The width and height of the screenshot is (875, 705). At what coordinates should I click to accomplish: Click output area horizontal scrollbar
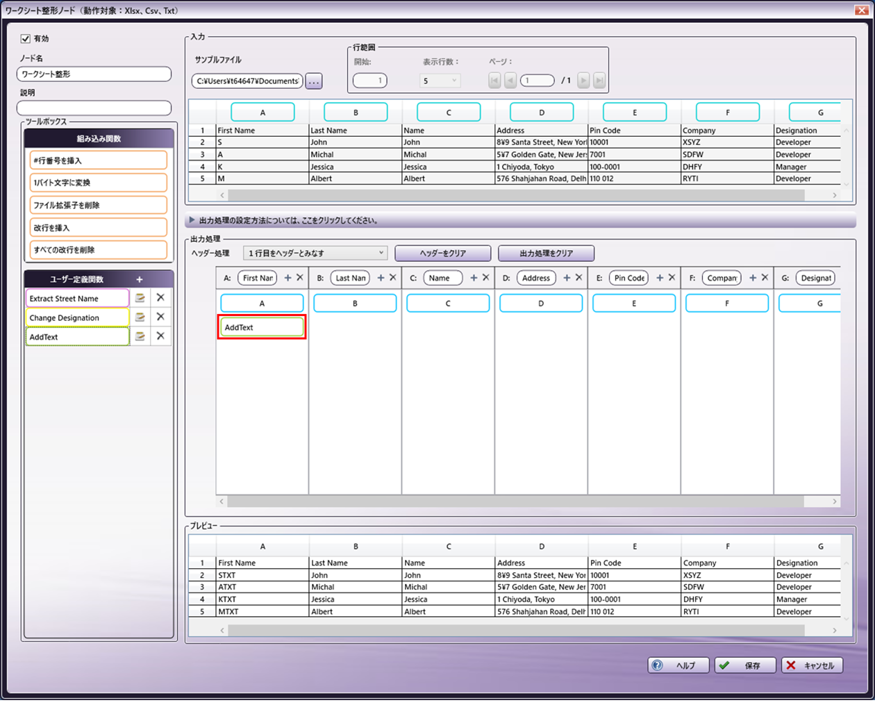[515, 501]
